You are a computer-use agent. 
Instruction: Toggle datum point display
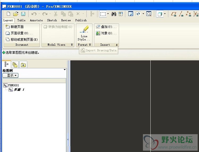click(x=188, y=14)
